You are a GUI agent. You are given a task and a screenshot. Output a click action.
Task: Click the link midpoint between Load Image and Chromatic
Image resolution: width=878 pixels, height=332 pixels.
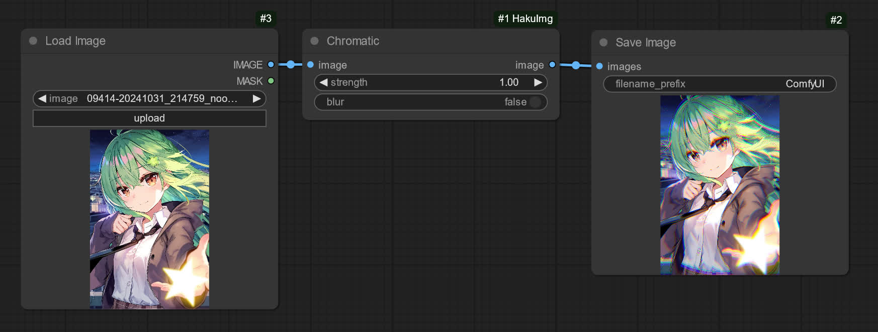pos(291,64)
